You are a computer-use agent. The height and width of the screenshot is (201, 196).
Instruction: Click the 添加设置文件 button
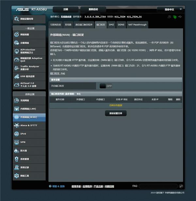tap(116, 113)
